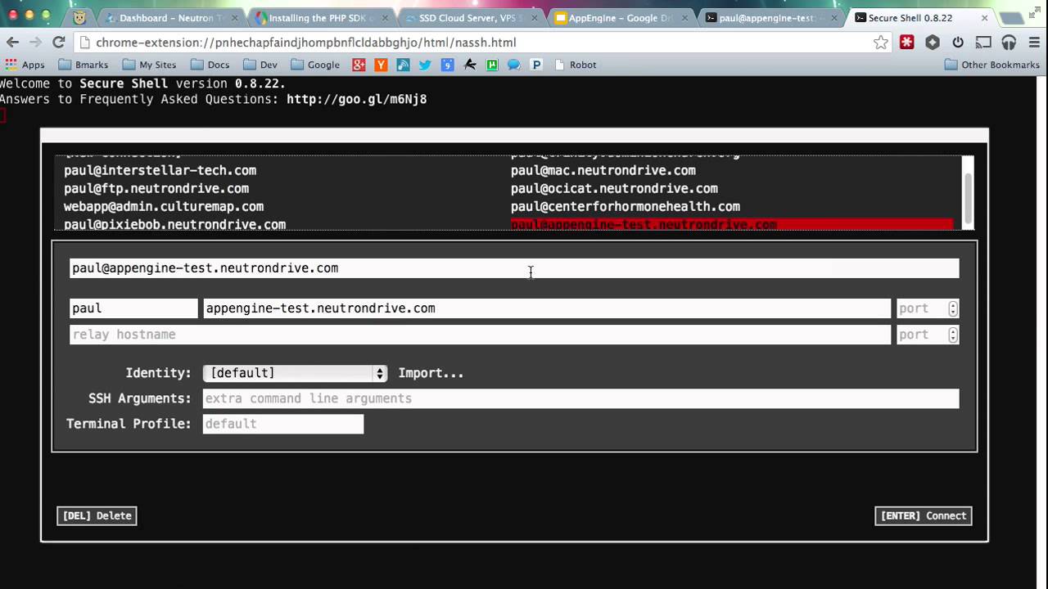Open the http://goo.gl/m6Nj8 FAQ link
Screen dimensions: 1048x589
click(x=356, y=99)
